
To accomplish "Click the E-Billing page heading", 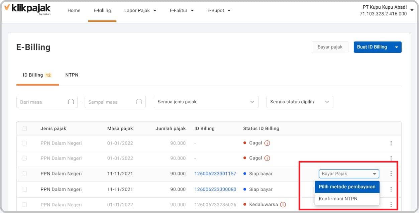I will point(33,47).
